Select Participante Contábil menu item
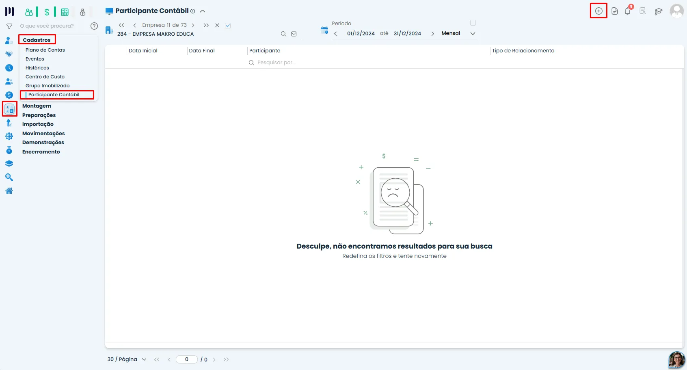The image size is (687, 370). (x=54, y=95)
